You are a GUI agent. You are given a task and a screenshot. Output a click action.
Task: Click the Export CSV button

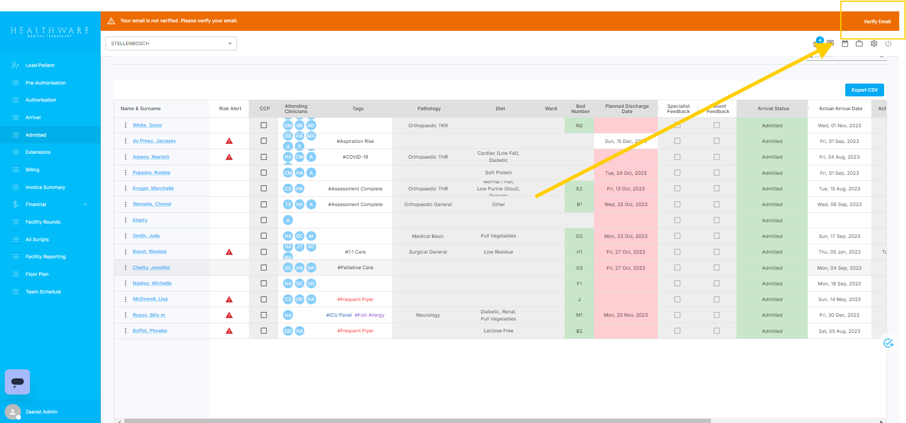[864, 90]
